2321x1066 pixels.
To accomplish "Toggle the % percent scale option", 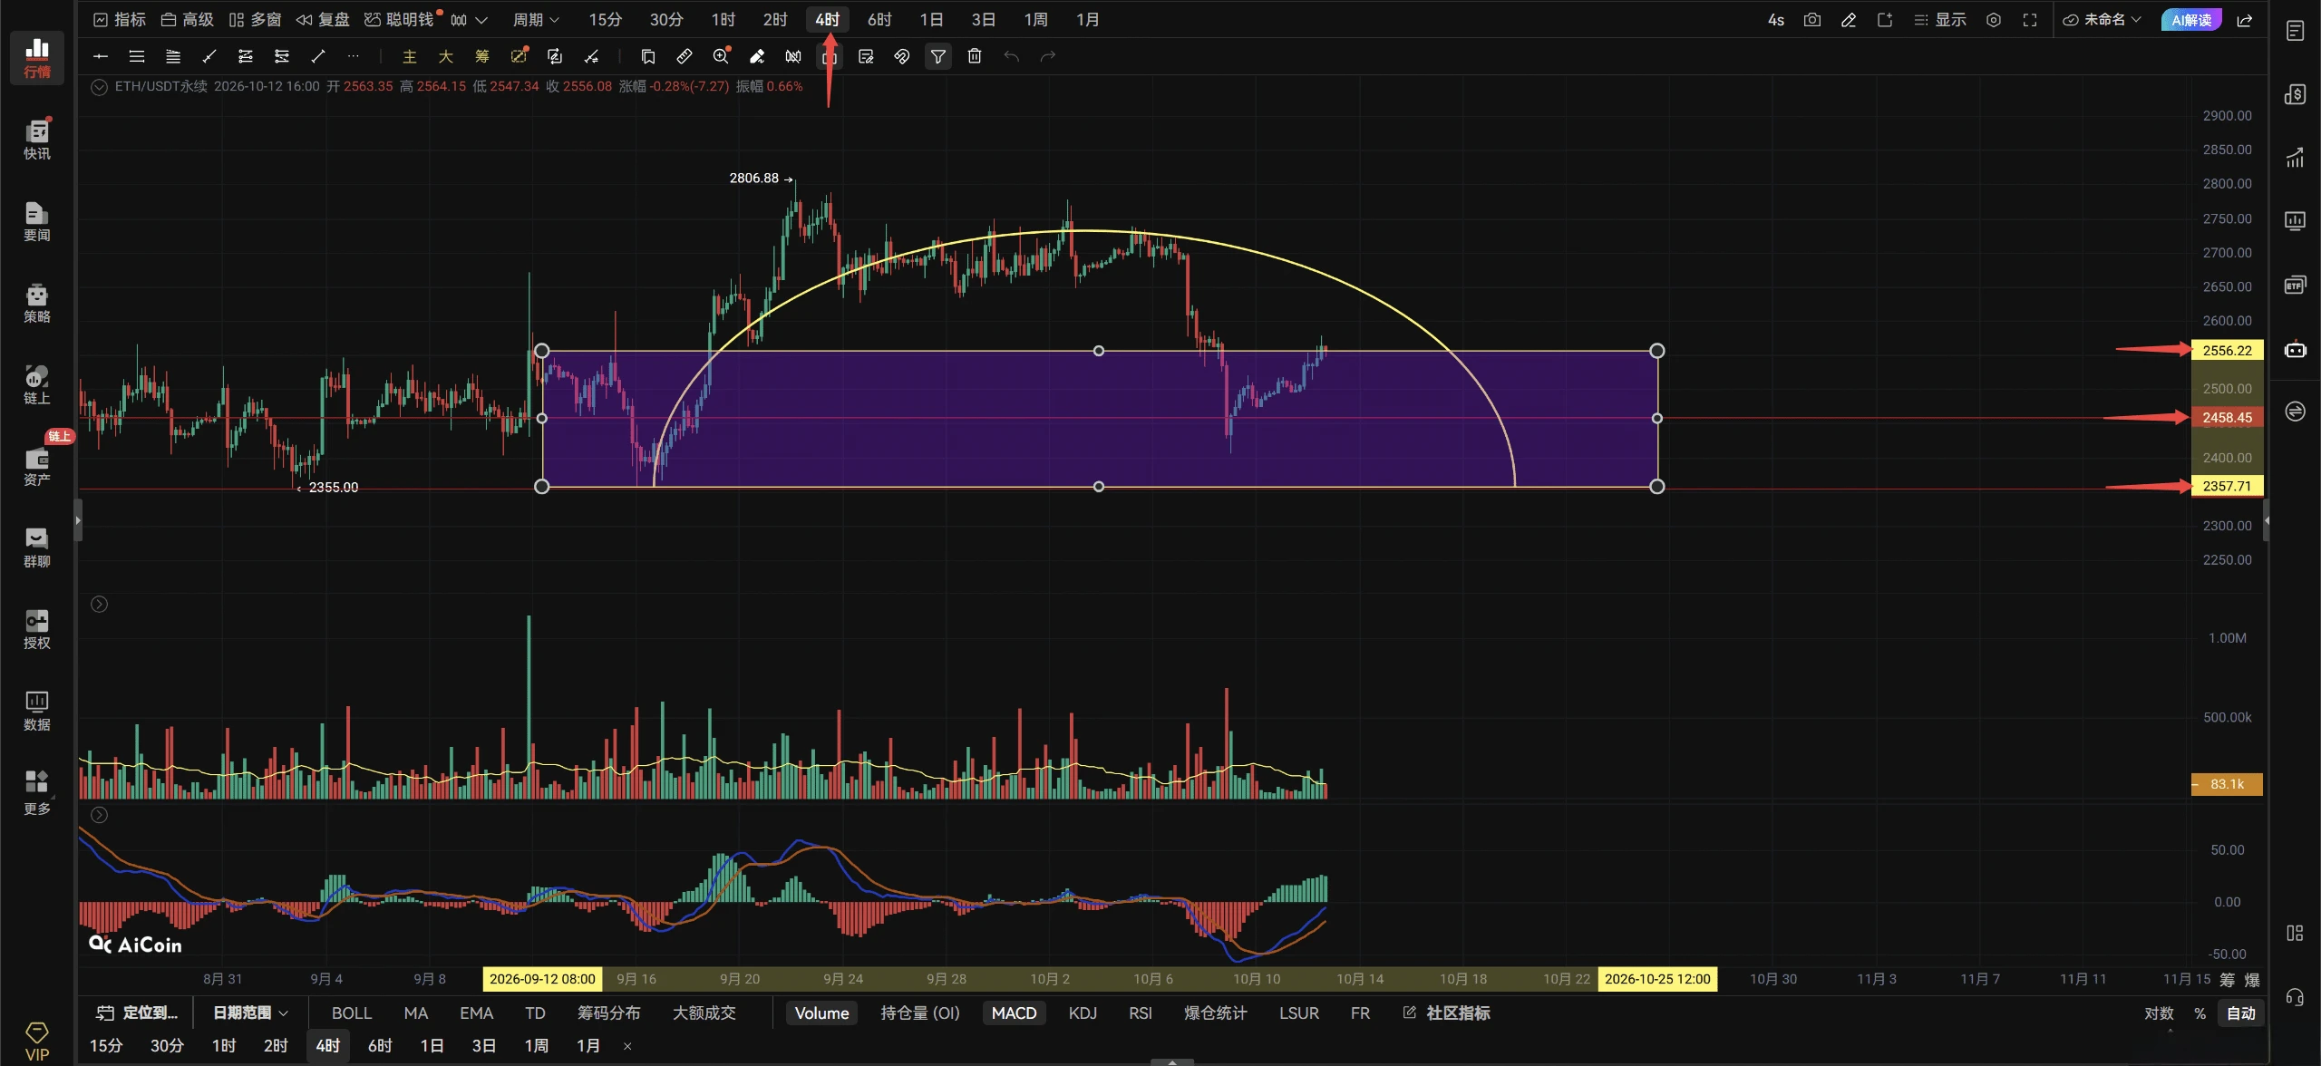I will pos(2200,1013).
